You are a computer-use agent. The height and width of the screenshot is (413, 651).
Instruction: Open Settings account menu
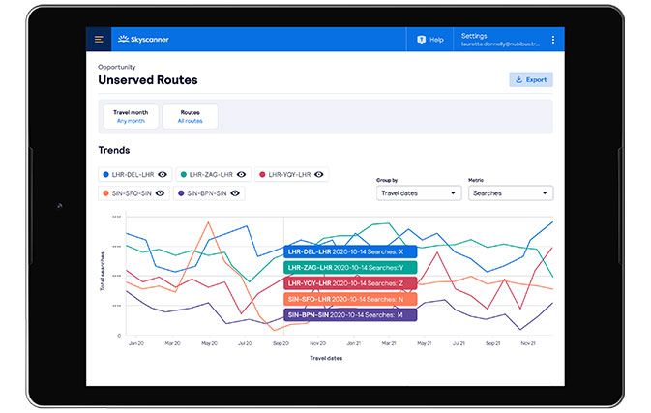[500, 40]
